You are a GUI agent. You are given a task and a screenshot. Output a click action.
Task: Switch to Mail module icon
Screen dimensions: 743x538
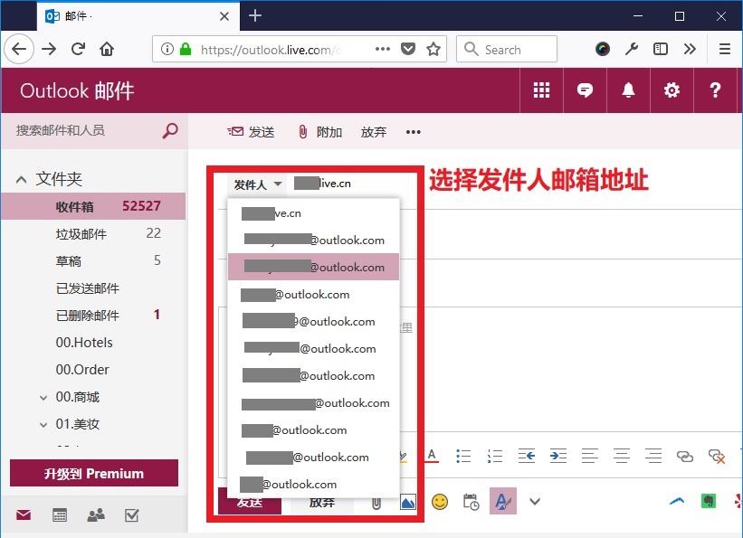tap(24, 514)
